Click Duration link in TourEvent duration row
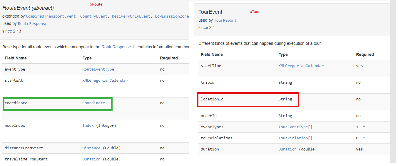The width and height of the screenshot is (398, 166). tap(287, 149)
